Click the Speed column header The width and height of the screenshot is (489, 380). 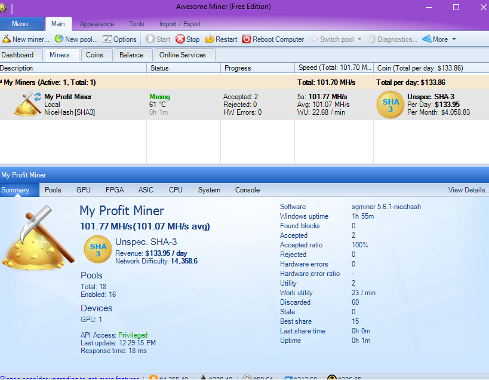click(334, 68)
